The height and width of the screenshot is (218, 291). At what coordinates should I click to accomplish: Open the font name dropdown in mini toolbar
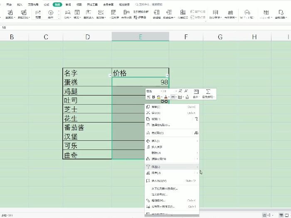pos(161,91)
